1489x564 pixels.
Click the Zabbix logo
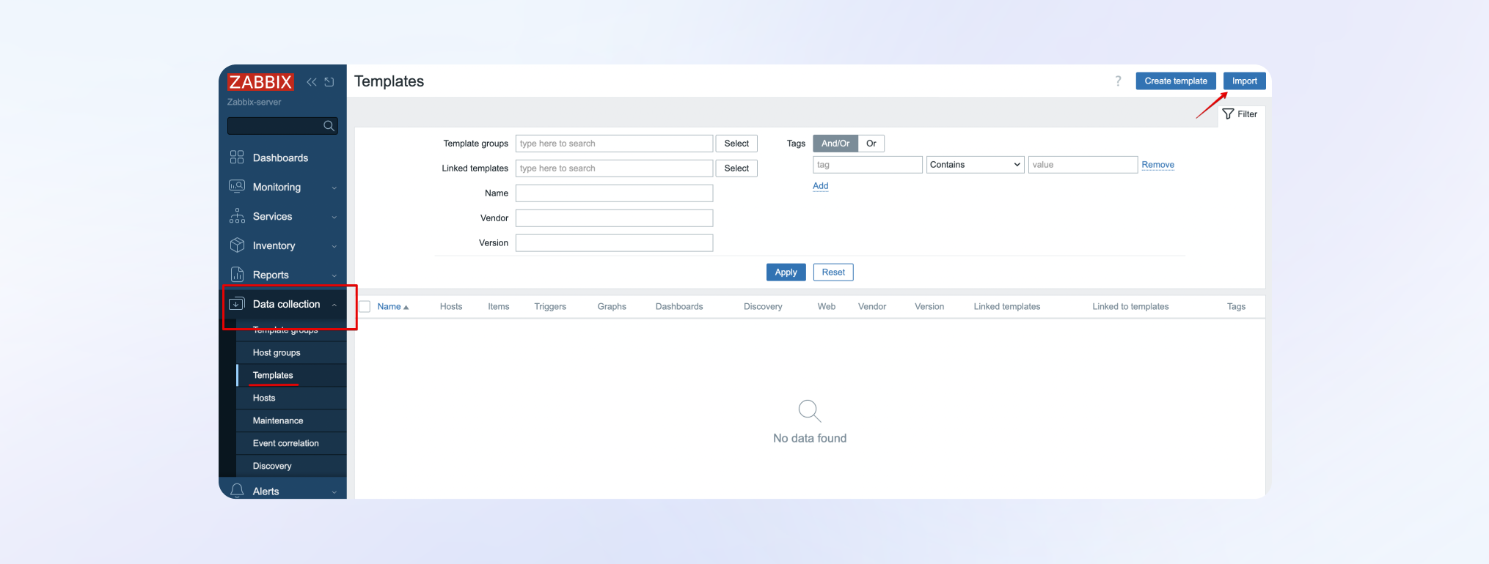point(260,82)
